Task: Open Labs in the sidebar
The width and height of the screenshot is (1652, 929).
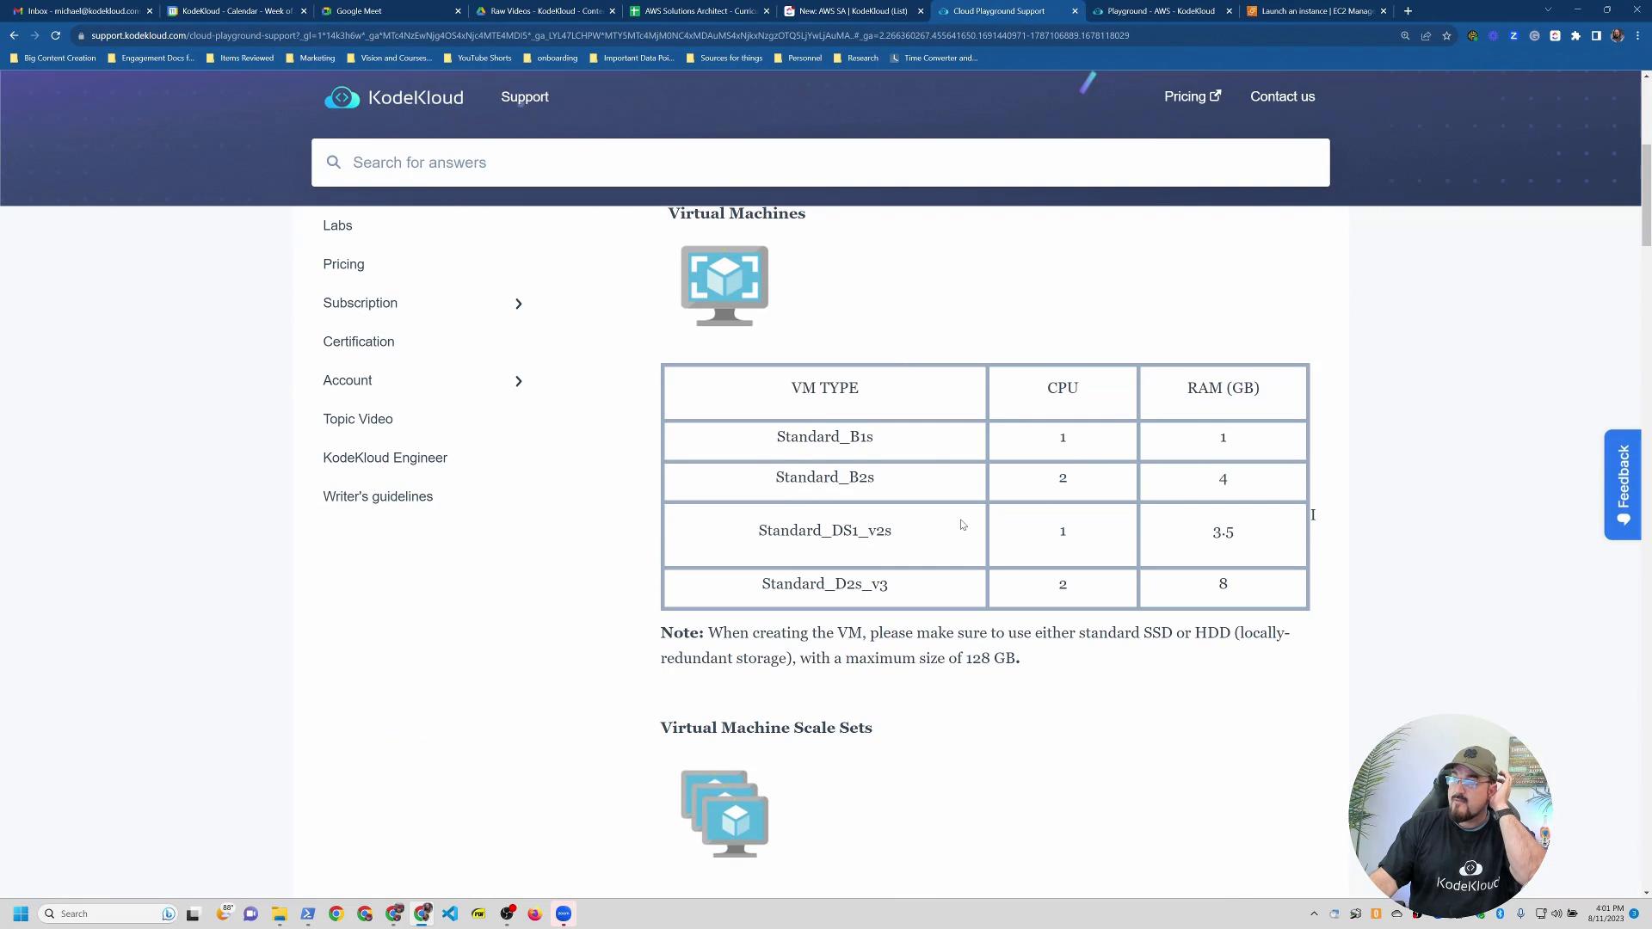Action: (337, 225)
